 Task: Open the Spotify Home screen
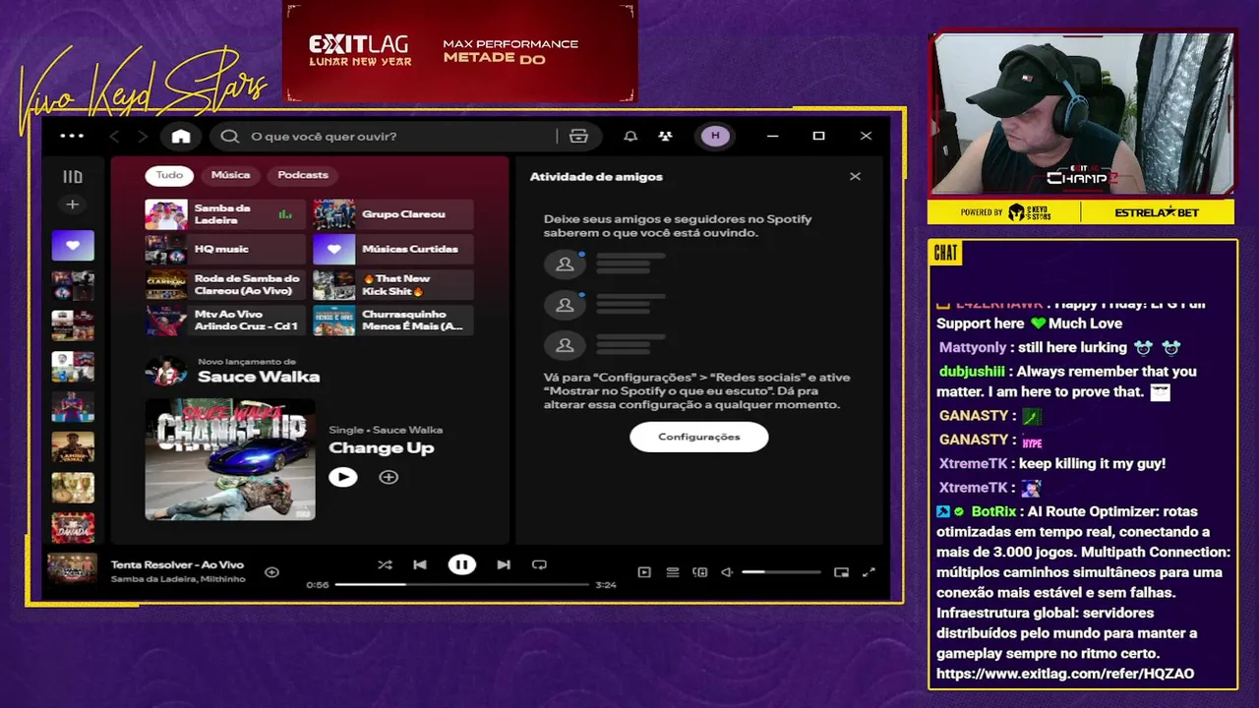181,137
